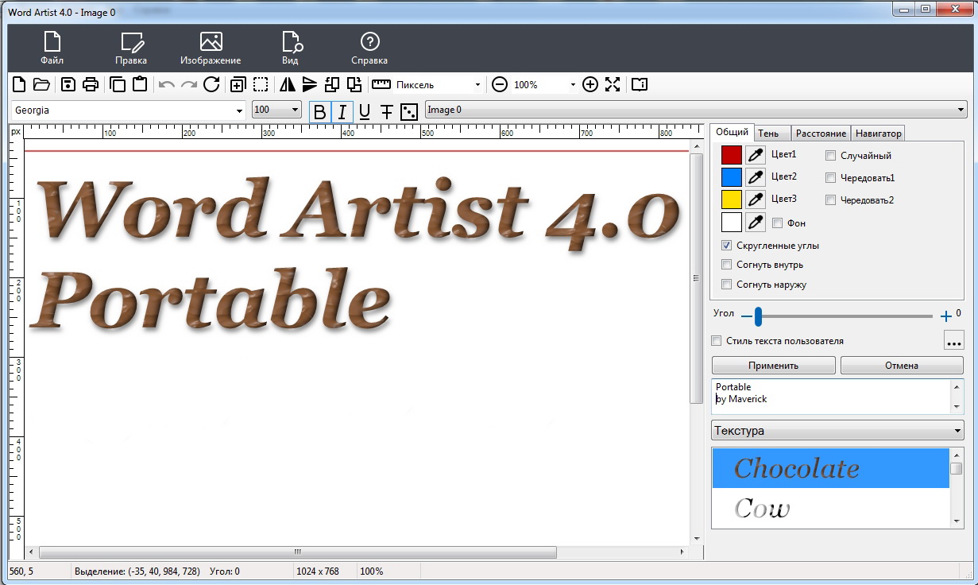Click the eyedropper next to Цвет1
The image size is (978, 585).
pyautogui.click(x=755, y=155)
